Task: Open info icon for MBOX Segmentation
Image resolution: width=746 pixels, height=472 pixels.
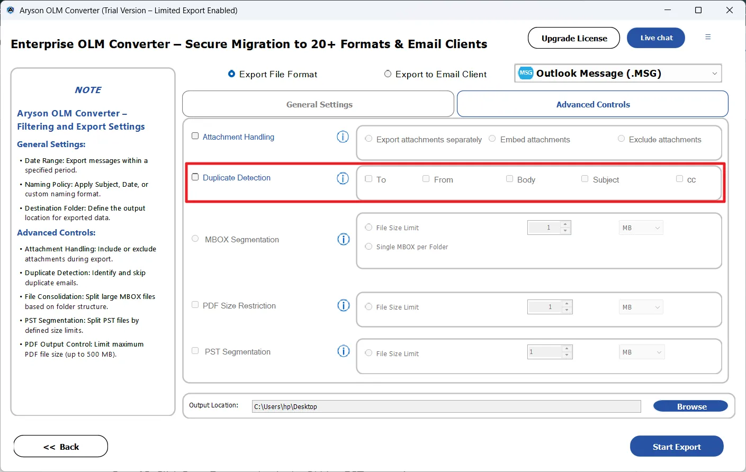Action: (343, 239)
